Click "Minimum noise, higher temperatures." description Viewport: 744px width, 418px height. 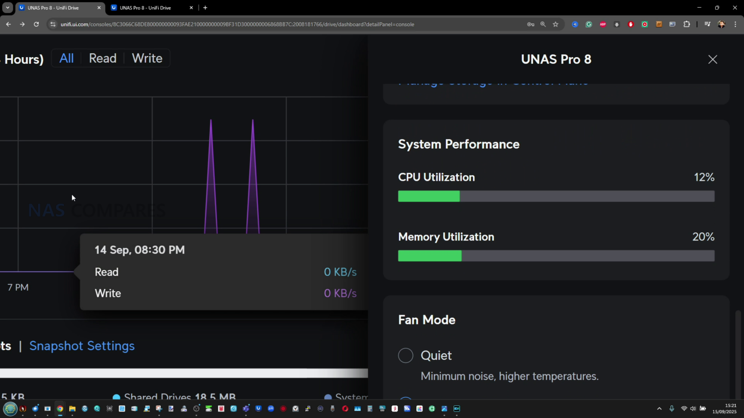[510, 376]
